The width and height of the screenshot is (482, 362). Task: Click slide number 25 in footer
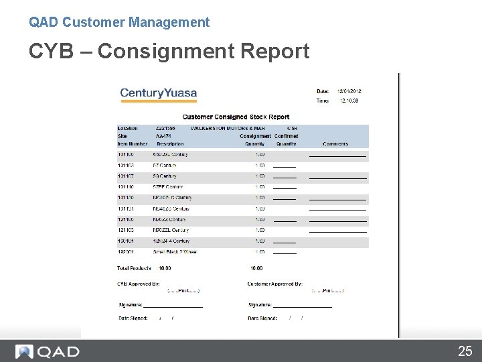point(465,351)
